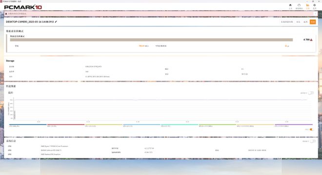
Task: Click the pencil icon to rename result
Action: pos(56,22)
